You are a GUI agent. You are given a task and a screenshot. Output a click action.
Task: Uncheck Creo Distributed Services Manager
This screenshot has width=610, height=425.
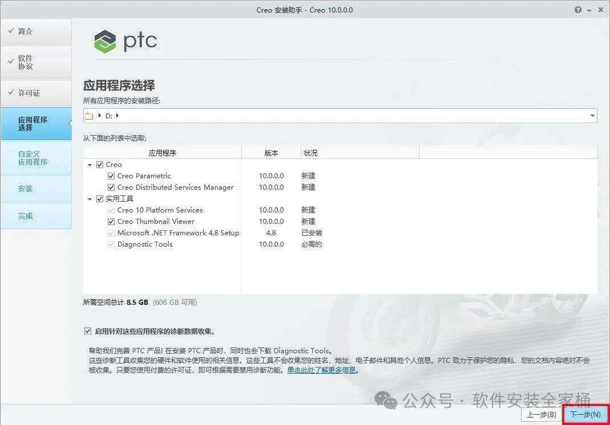click(x=111, y=187)
